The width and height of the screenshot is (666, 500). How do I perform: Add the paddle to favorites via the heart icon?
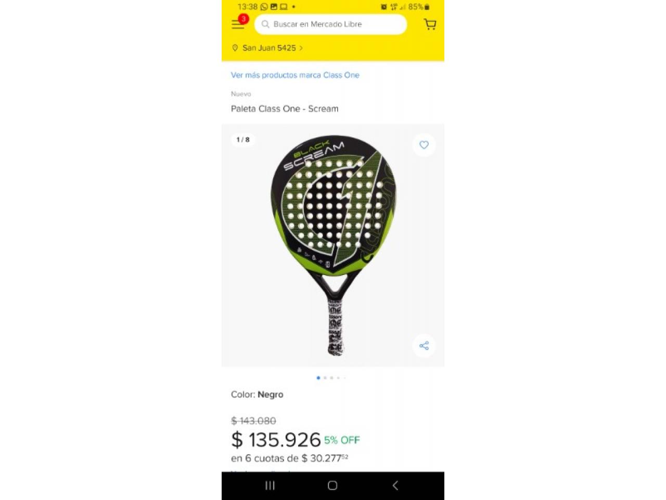point(424,145)
